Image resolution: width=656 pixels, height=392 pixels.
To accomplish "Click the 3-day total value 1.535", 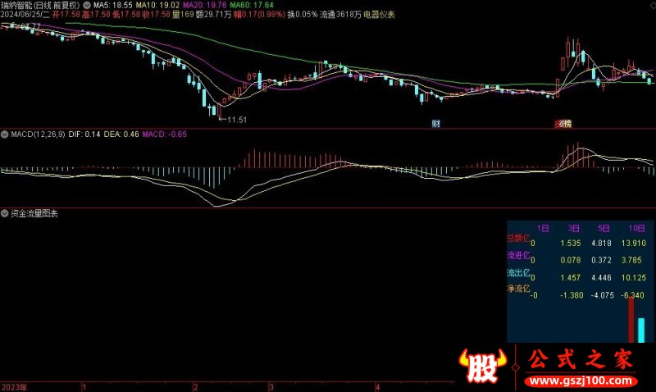I will (x=571, y=243).
